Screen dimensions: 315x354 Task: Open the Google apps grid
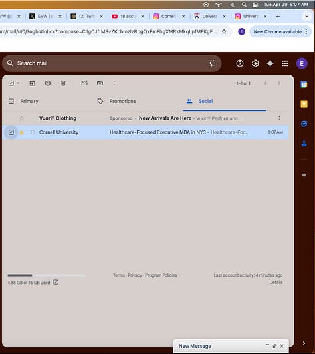click(285, 63)
